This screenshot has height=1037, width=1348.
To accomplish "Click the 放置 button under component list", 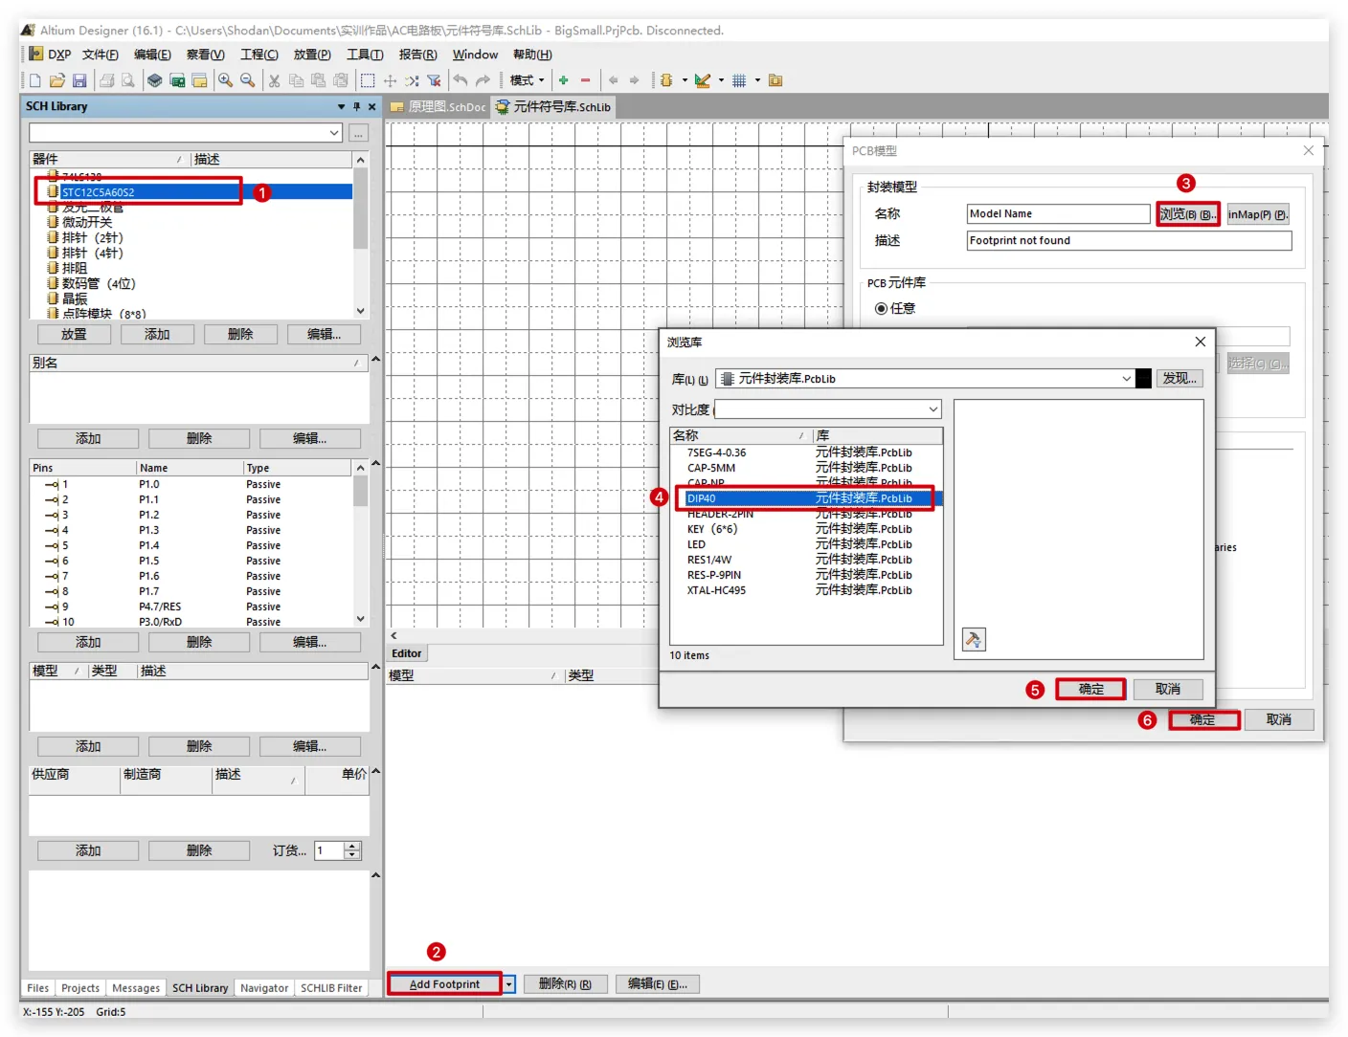I will [x=74, y=334].
